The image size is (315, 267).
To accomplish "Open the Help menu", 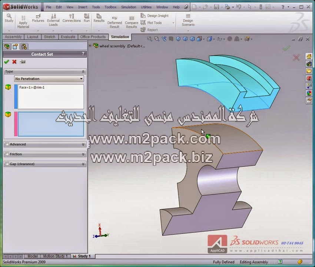I will click(176, 7).
